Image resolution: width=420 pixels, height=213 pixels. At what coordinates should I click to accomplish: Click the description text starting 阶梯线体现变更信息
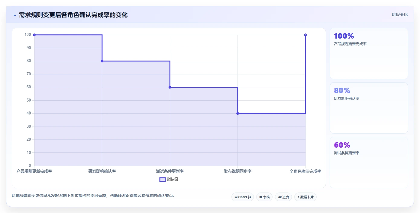tap(93, 196)
